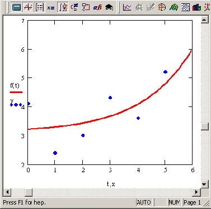Click the blue data point at x=5

(165, 72)
